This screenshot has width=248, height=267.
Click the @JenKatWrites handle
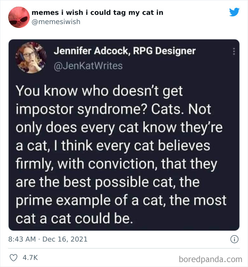[88, 66]
